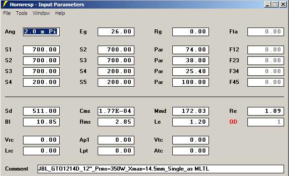Click the F34 field
The width and height of the screenshot is (289, 176).
coord(265,71)
